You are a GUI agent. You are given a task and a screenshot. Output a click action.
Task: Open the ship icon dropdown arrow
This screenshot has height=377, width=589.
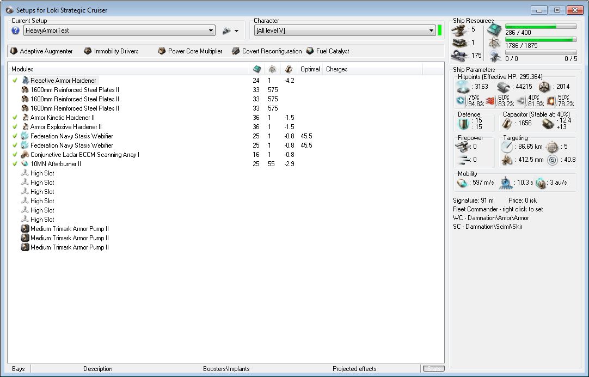coord(236,31)
